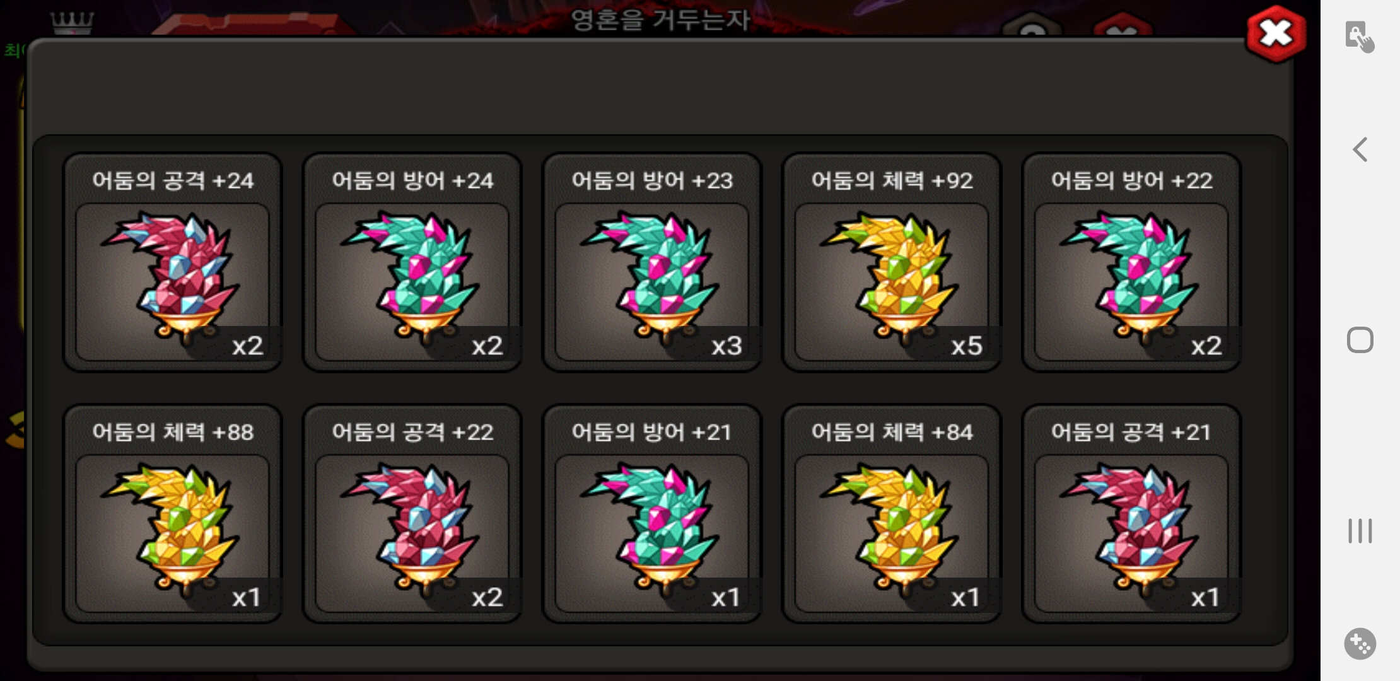Open the game tools controller icon
This screenshot has height=681, width=1400.
coord(1360,644)
